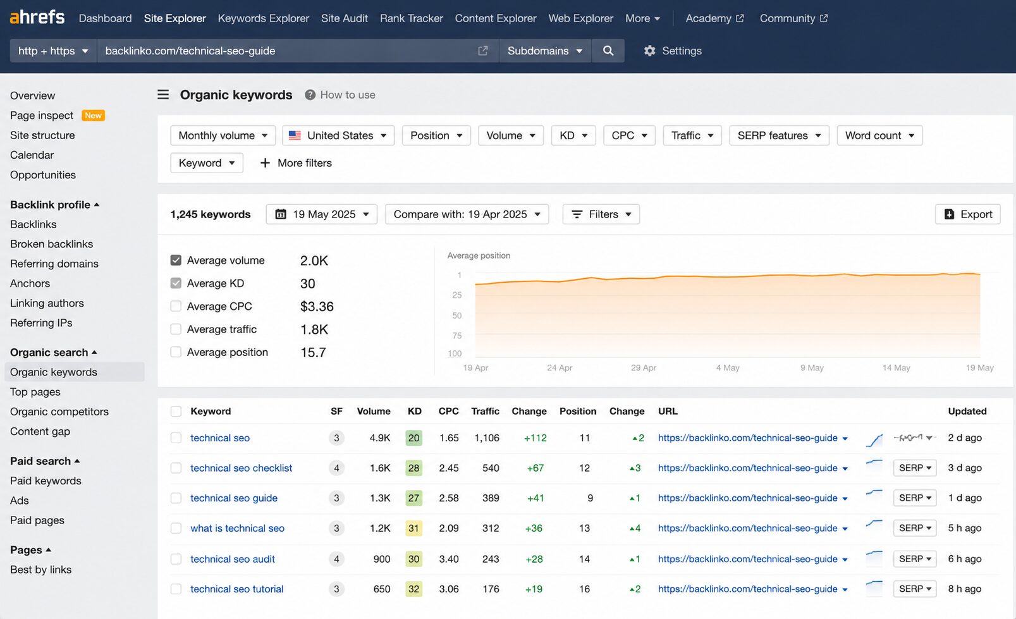Click the How to use help icon
Screen dimensions: 1016x619
tap(310, 95)
